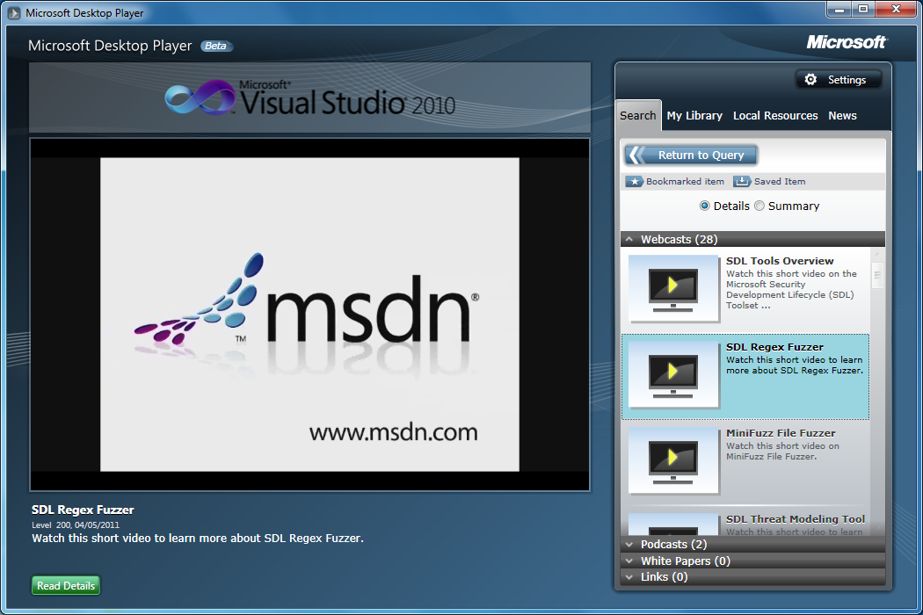Click the green Read Details button
Screen dimensions: 923x615
[66, 586]
